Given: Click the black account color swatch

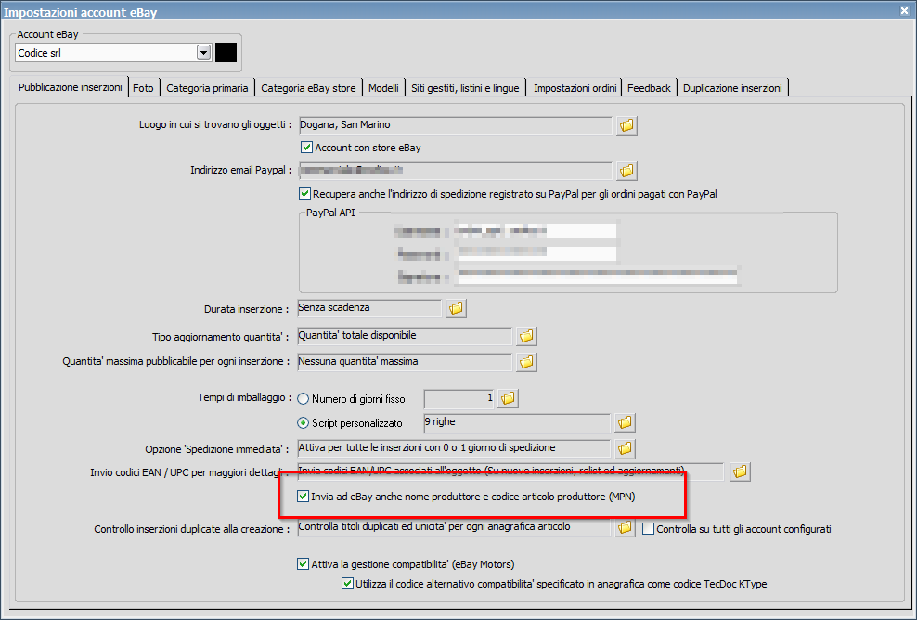Looking at the screenshot, I should tap(226, 53).
